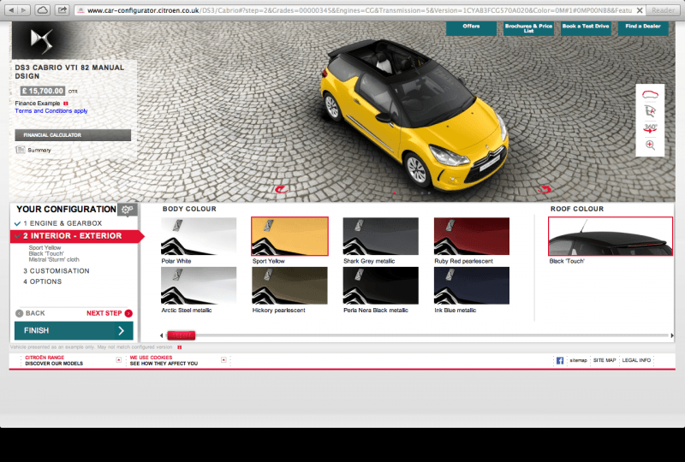Click the red horizontal scrollbar handle
Viewport: 685px width, 462px height.
click(x=181, y=335)
